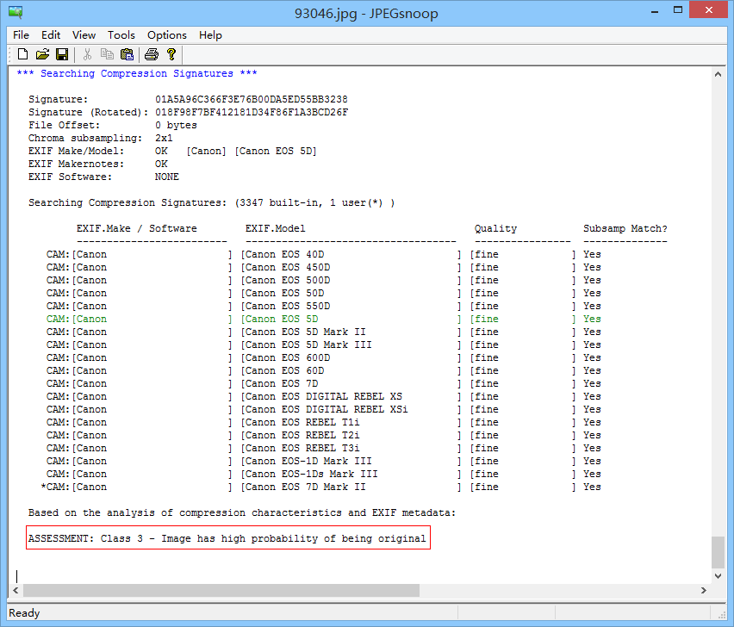Click the 'EXIF.Make / Software' column header
This screenshot has width=734, height=627.
[137, 228]
